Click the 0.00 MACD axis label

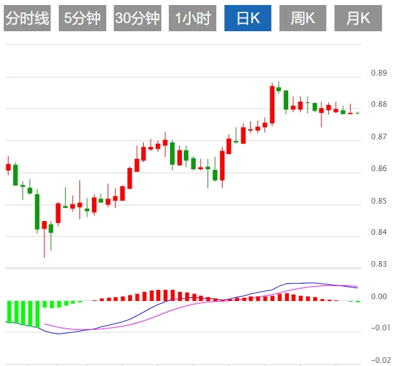pyautogui.click(x=379, y=297)
